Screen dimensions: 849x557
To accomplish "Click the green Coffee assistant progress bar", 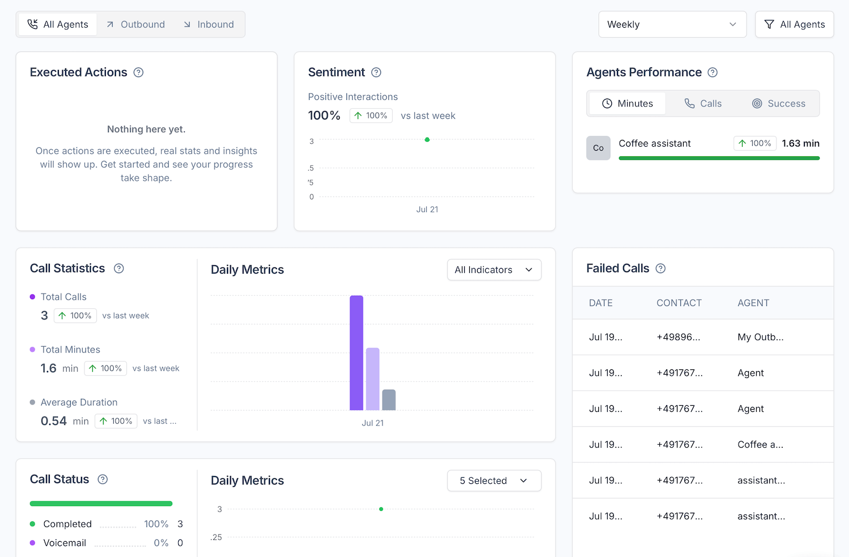I will [x=719, y=158].
